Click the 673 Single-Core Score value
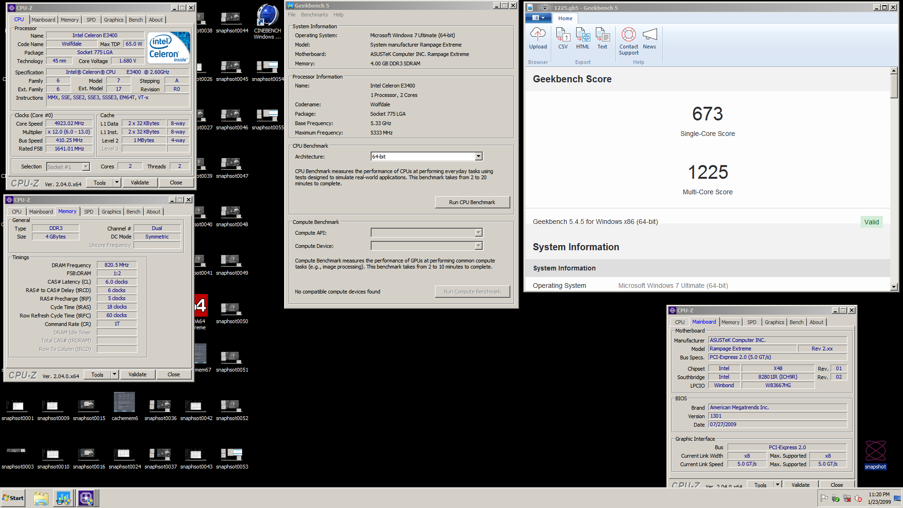The height and width of the screenshot is (508, 903). point(707,114)
